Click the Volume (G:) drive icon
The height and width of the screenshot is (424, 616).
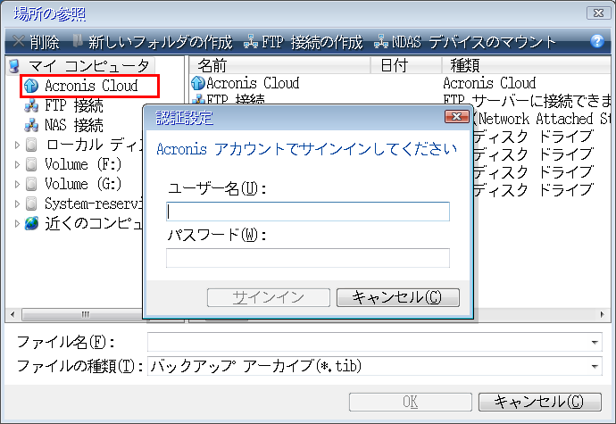point(31,184)
